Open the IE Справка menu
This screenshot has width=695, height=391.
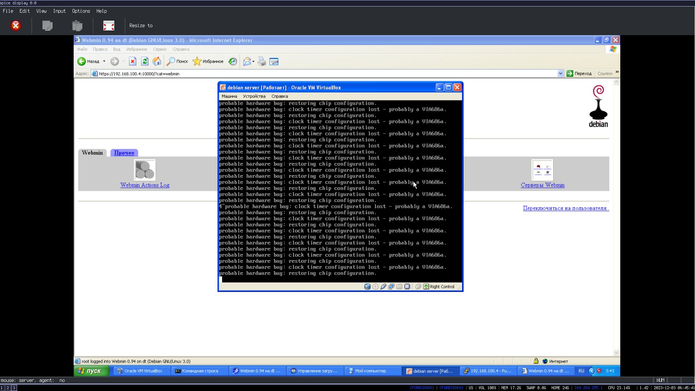tap(181, 49)
